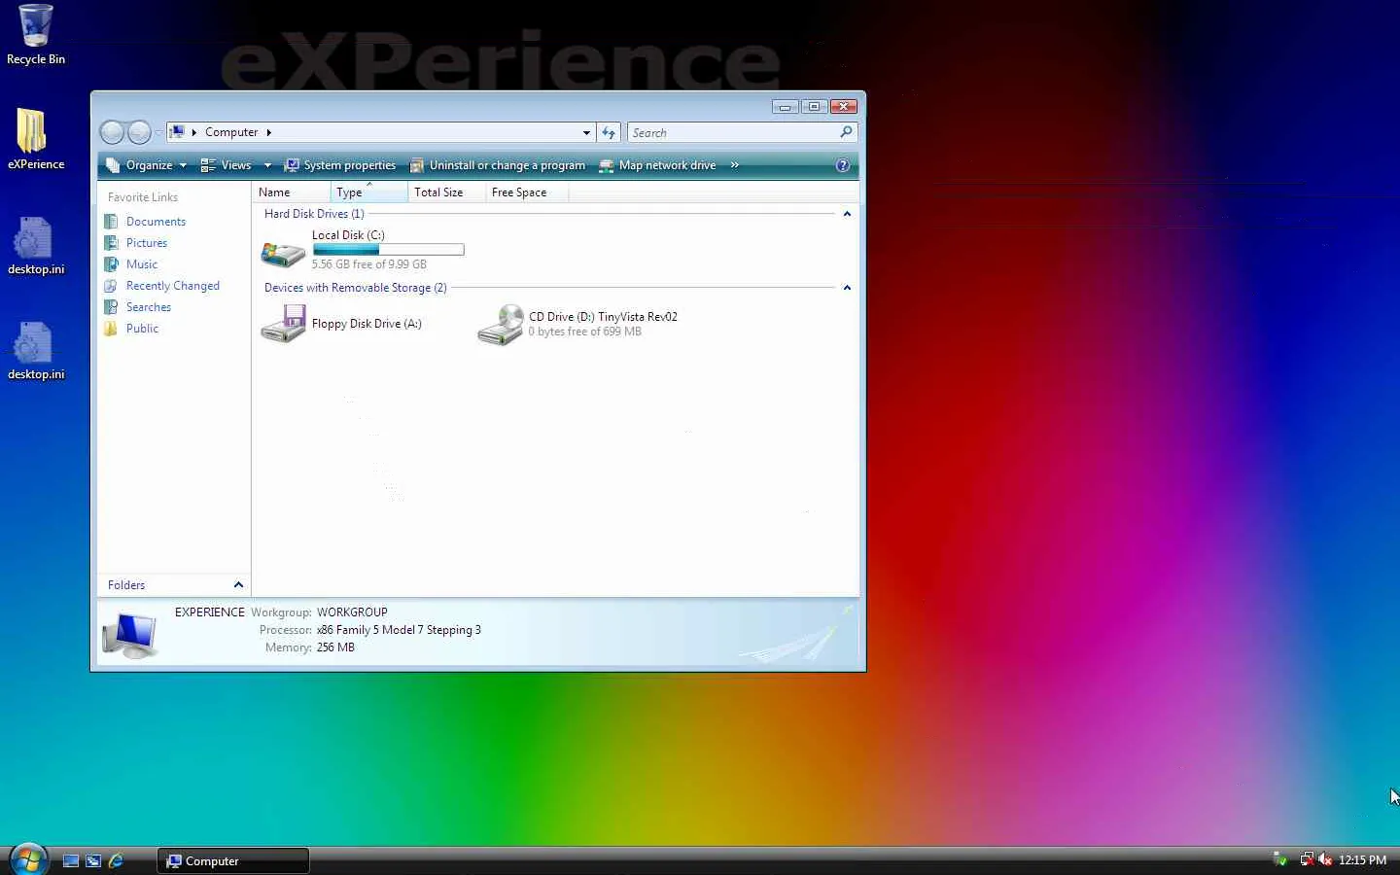Select the Floppy Disk Drive (A:) icon
The width and height of the screenshot is (1400, 875).
point(283,324)
